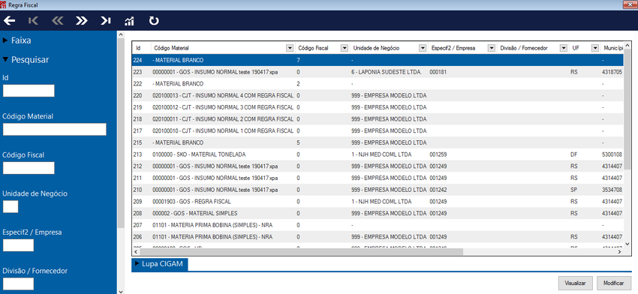This screenshot has height=294, width=638.
Task: Click the Id search input field
Action: [29, 91]
